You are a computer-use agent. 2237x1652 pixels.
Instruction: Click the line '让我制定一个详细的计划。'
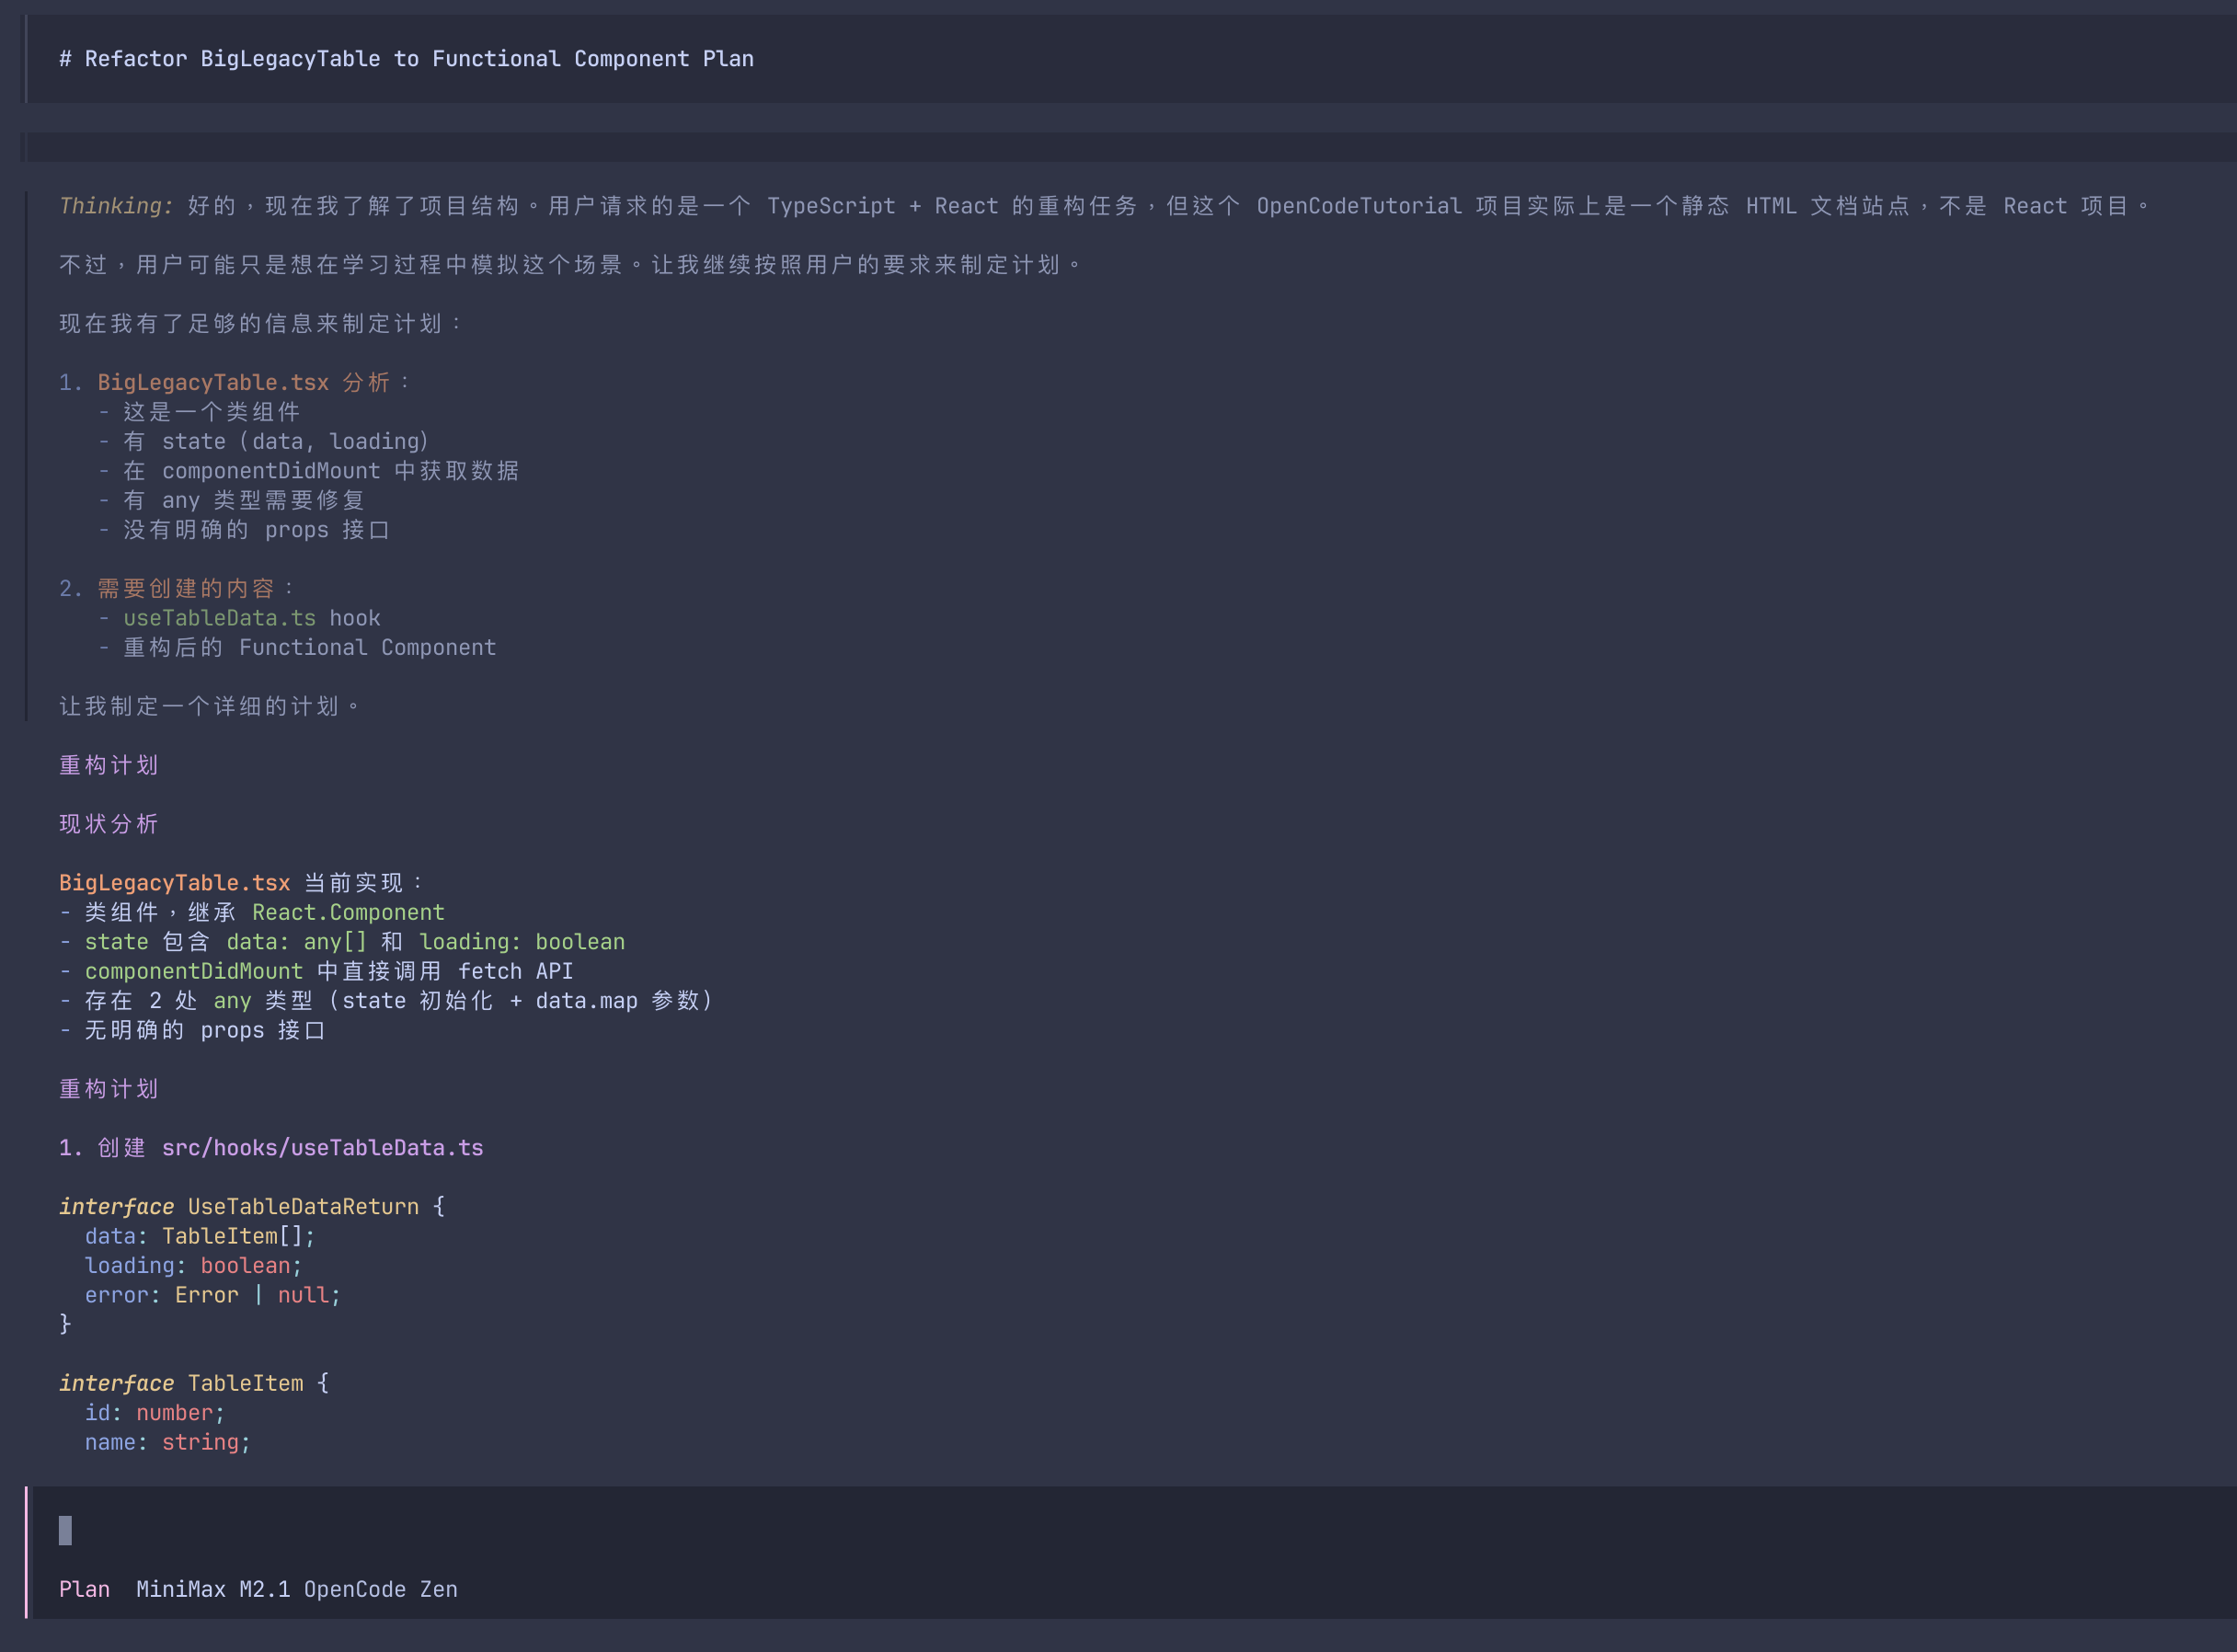(210, 707)
